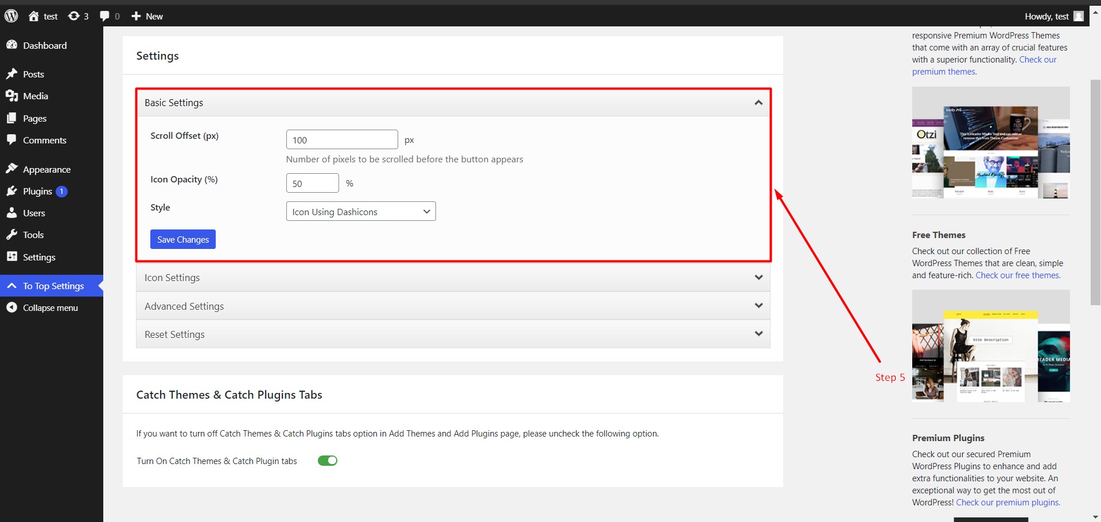
Task: Click the Free Themes heading
Action: [x=939, y=235]
